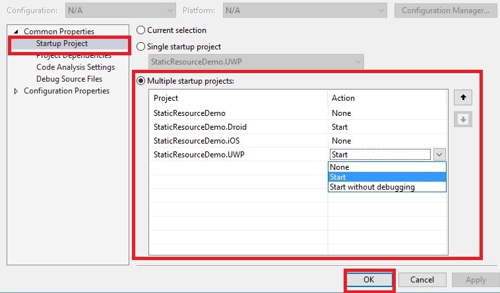Viewport: 500px width, 293px height.
Task: Click the move up arrow button
Action: 464,98
